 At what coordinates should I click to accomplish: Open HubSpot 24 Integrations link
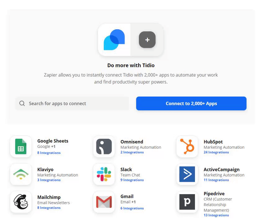pyautogui.click(x=216, y=152)
